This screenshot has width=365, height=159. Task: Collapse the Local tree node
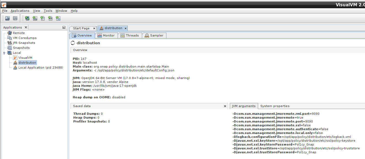(x=4, y=53)
